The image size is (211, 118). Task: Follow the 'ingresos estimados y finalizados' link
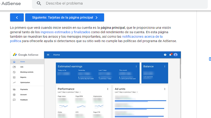[x=65, y=32]
